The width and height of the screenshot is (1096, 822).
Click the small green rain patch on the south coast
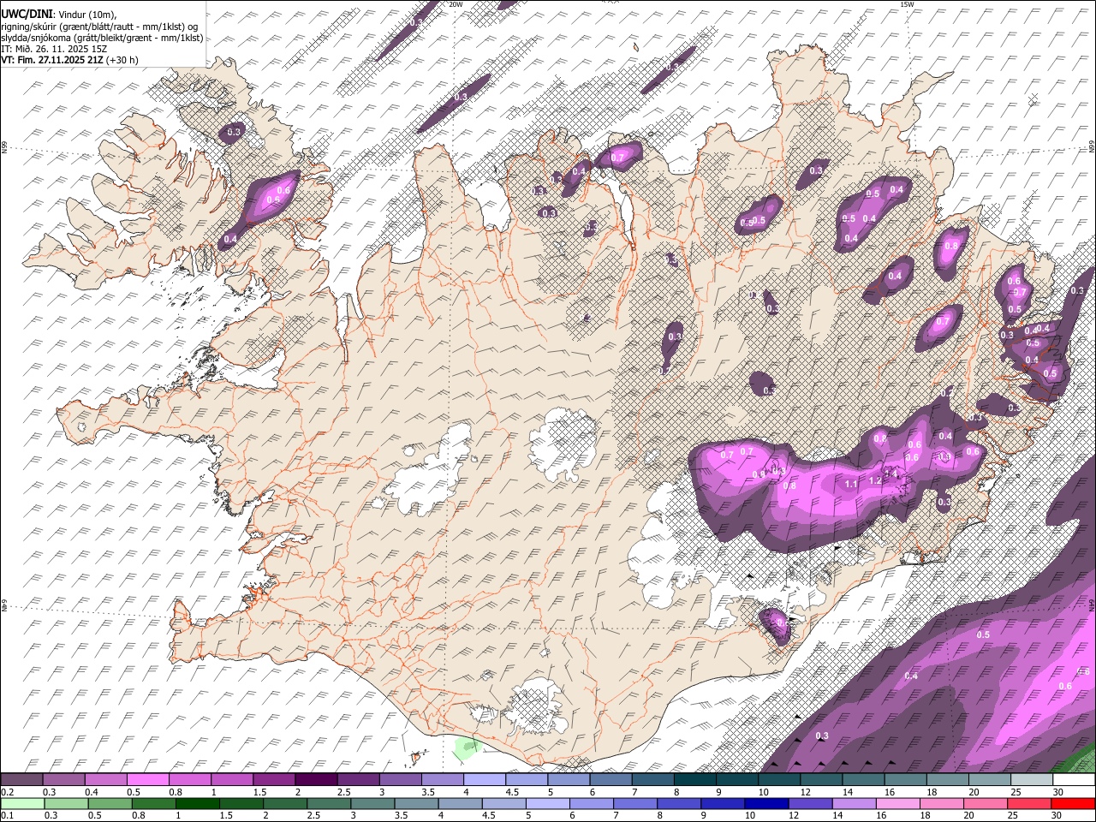pyautogui.click(x=467, y=747)
